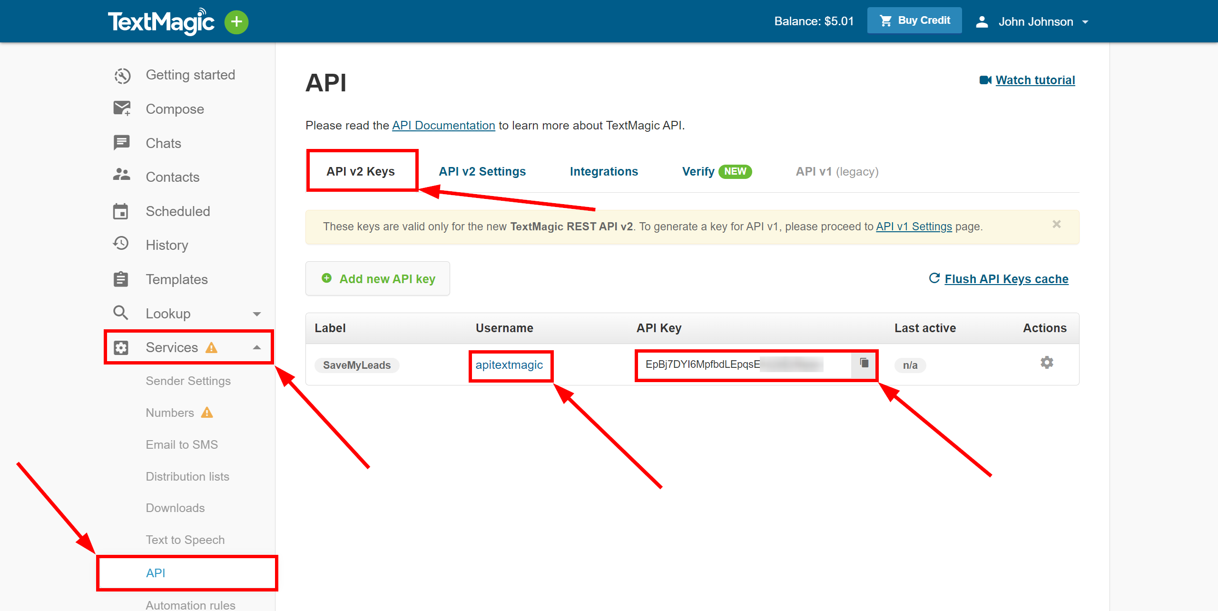
Task: Click the NEW badge beside Verify
Action: point(735,171)
